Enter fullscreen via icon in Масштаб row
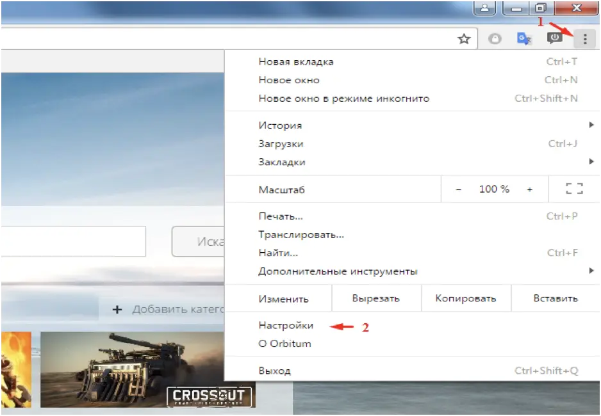The height and width of the screenshot is (416, 601). point(575,188)
